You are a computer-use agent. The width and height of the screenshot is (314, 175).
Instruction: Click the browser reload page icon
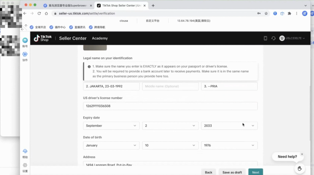(39, 13)
